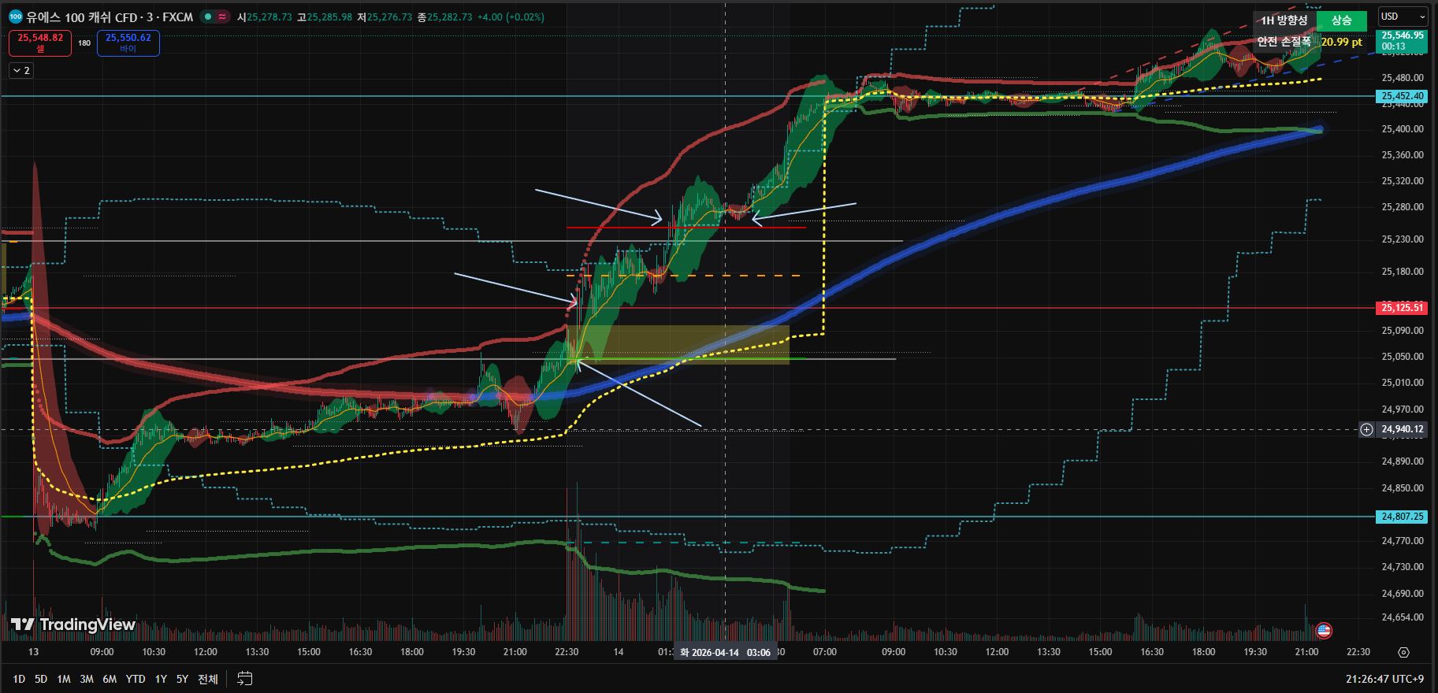Click the 유에스 100 캐쉬 CFD symbol title
This screenshot has width=1438, height=693.
(x=81, y=17)
